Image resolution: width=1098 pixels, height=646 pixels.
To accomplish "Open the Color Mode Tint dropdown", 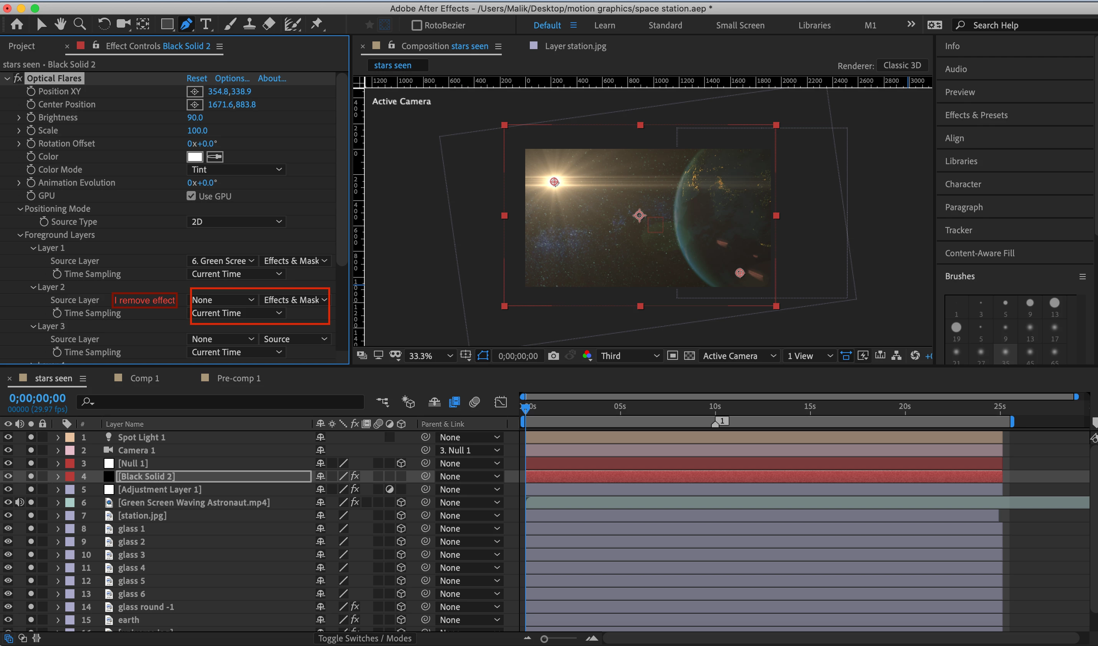I will 236,170.
